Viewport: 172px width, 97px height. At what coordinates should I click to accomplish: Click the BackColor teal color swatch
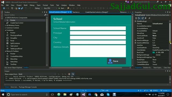coord(154,53)
